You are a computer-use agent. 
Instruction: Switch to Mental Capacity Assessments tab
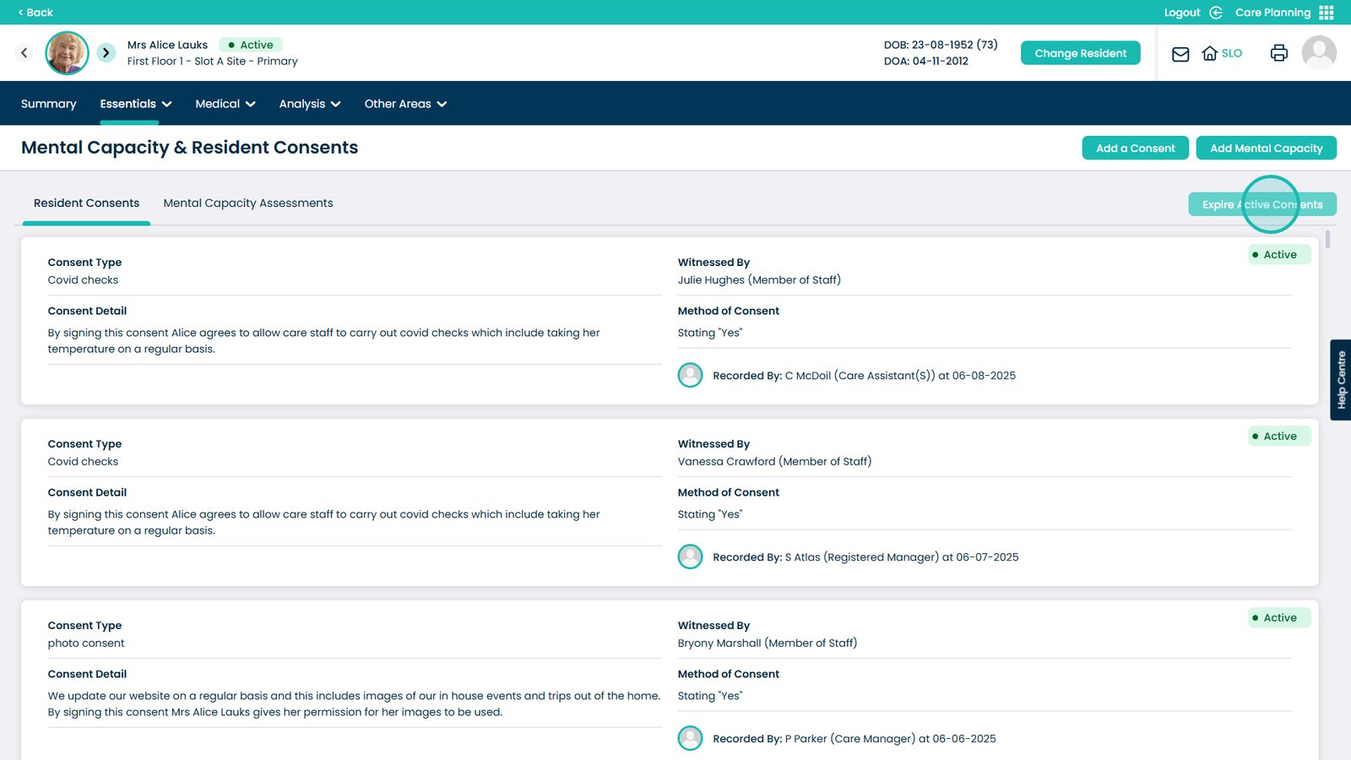point(248,204)
